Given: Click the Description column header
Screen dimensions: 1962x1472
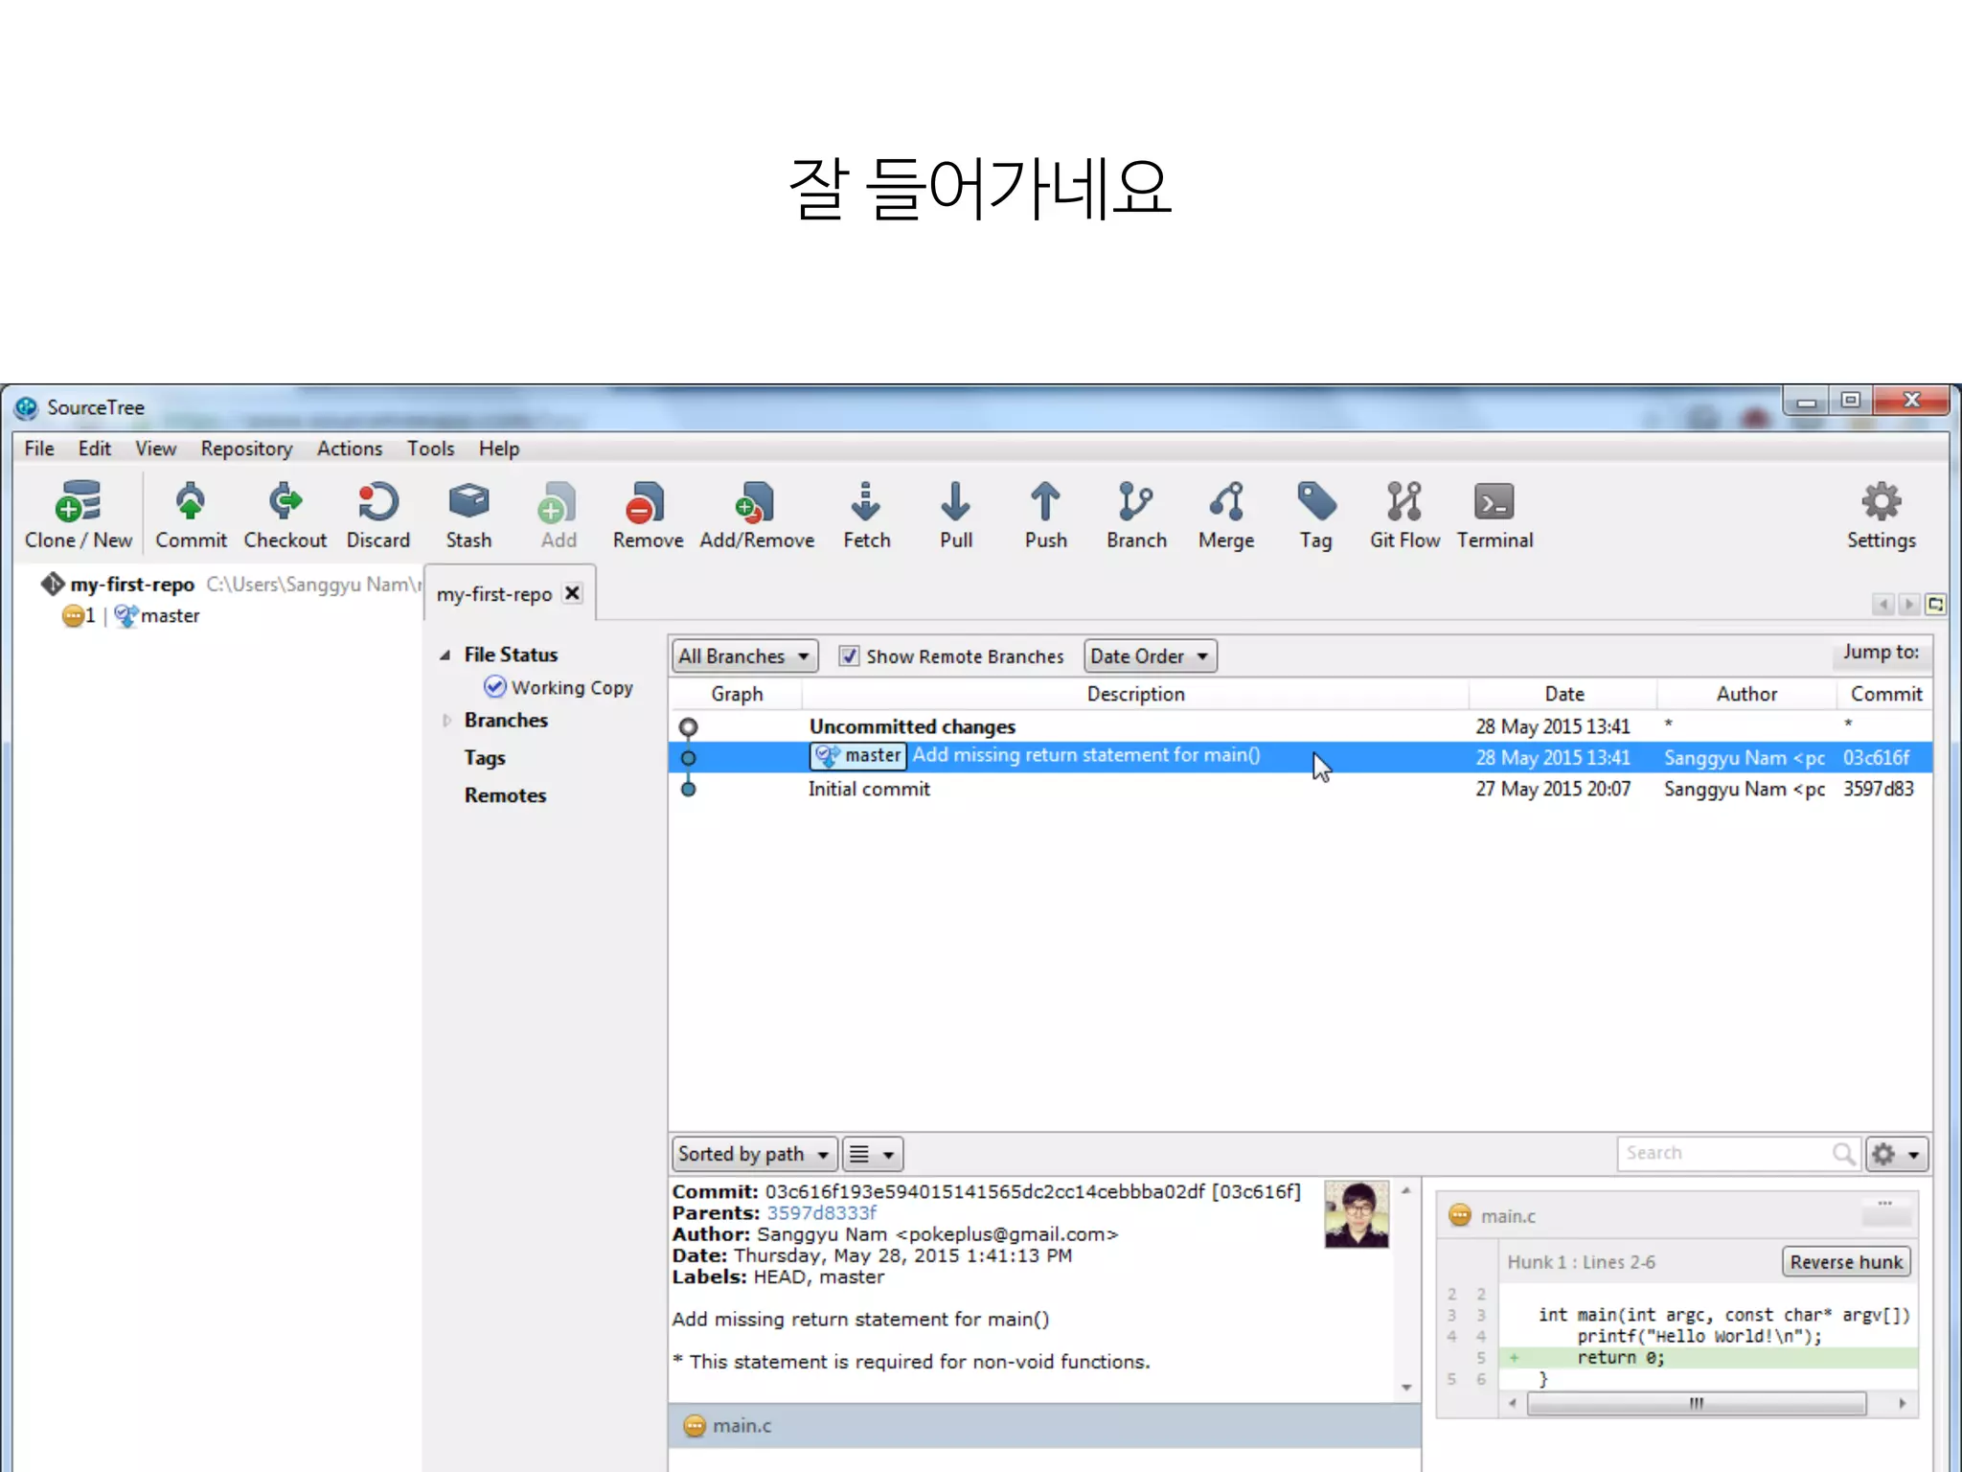Looking at the screenshot, I should [1135, 694].
